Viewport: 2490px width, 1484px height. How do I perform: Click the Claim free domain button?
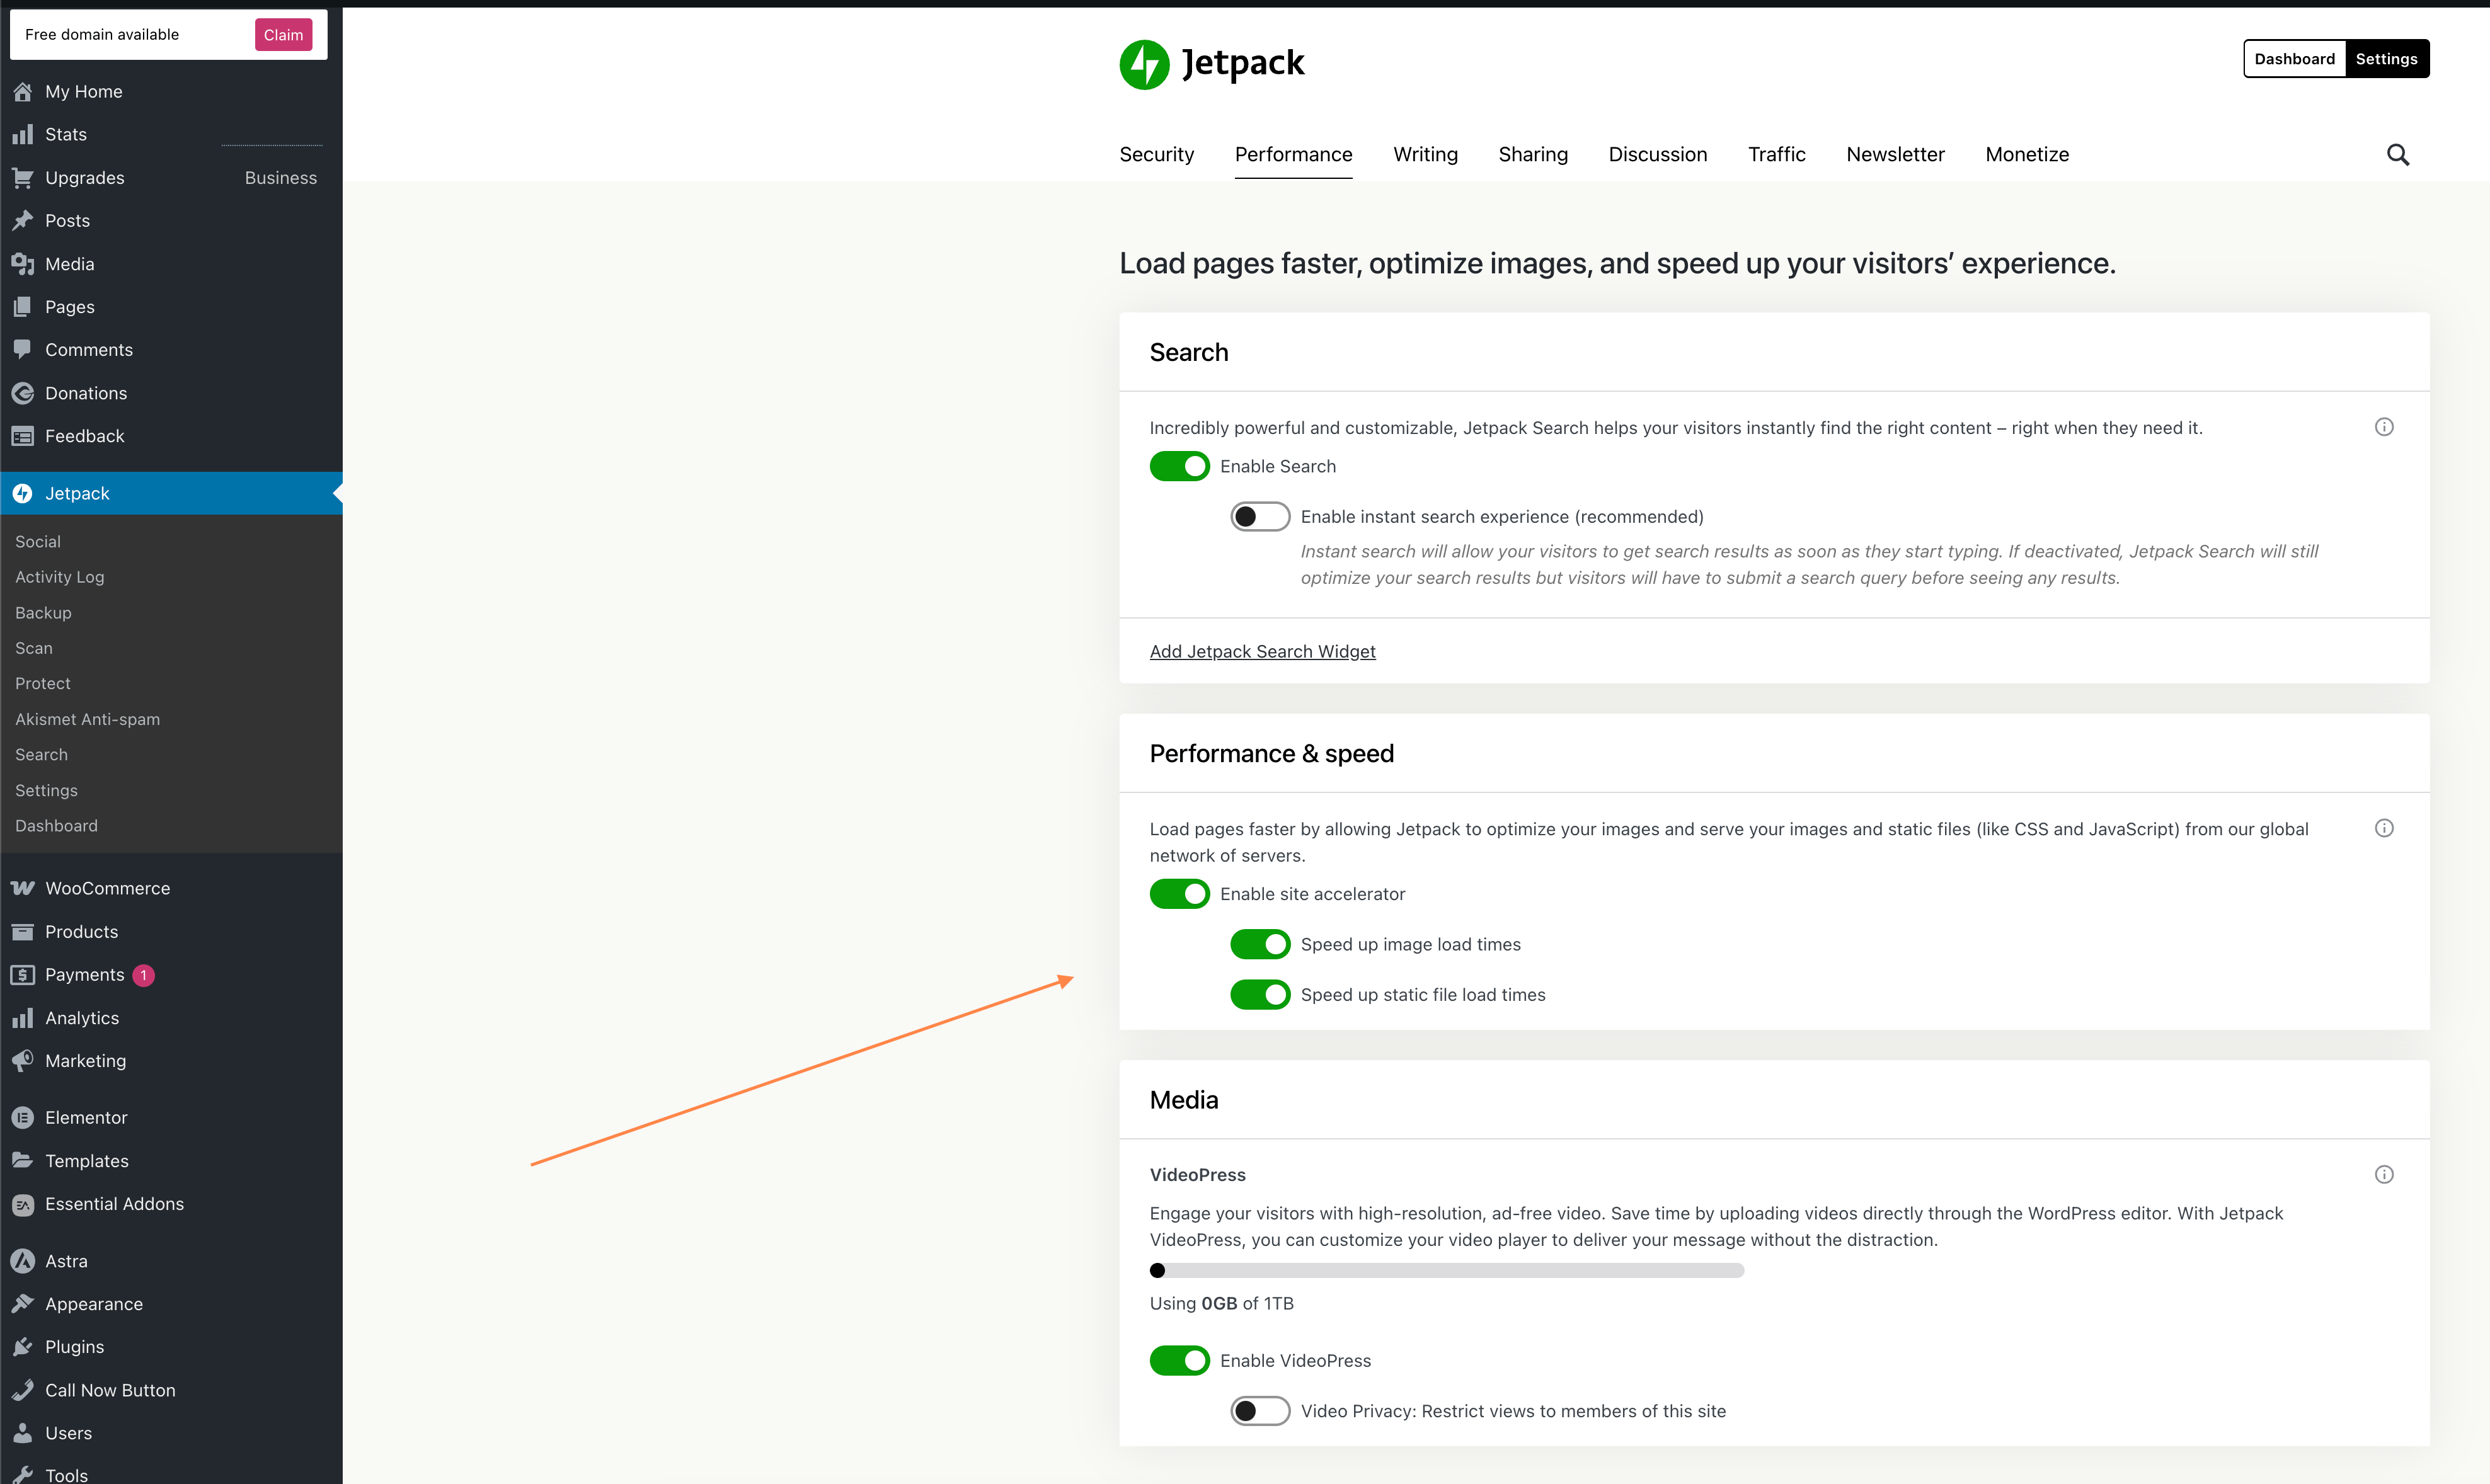283,35
